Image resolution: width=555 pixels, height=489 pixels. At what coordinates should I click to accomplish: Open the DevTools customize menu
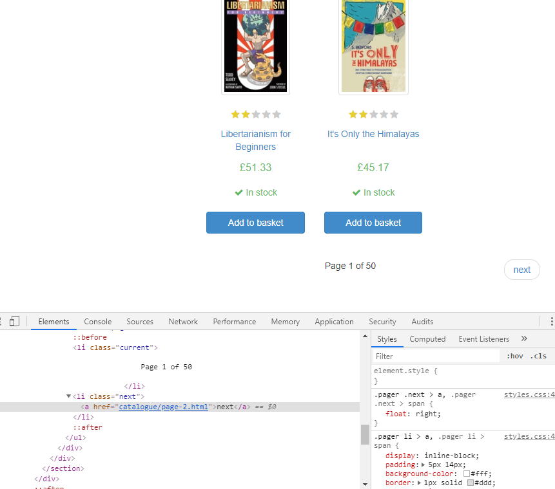(551, 320)
